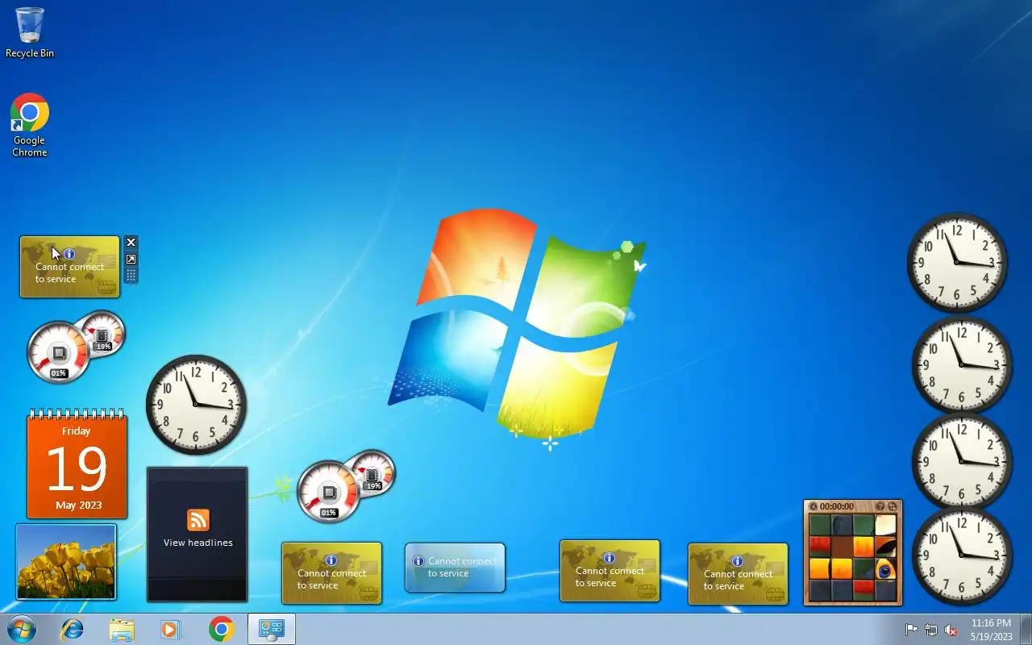1032x645 pixels.
Task: Click the muted volume icon in the tray
Action: click(x=951, y=630)
